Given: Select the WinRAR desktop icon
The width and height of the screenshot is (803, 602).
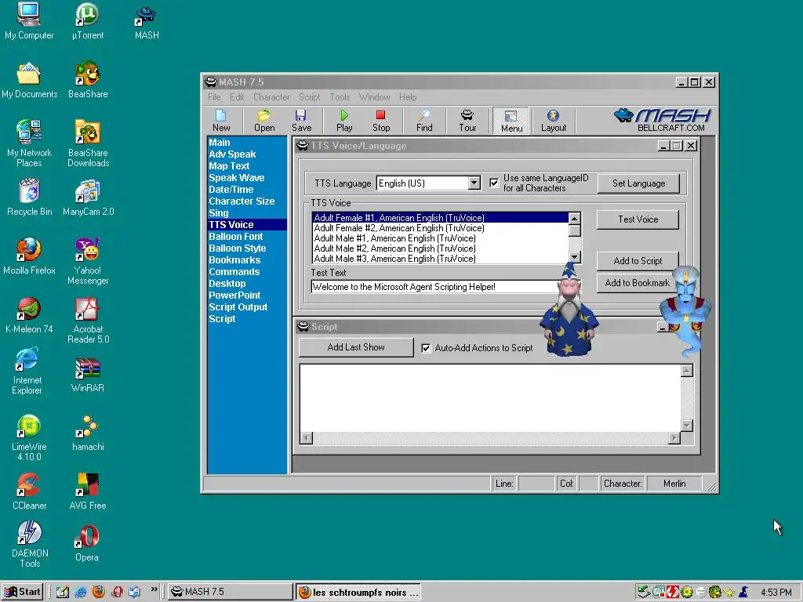Looking at the screenshot, I should pos(88,375).
